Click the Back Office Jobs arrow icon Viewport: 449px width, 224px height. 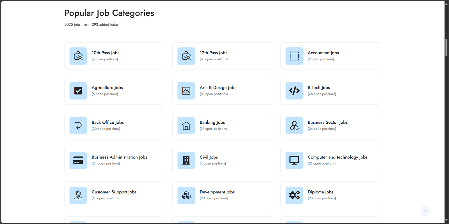(78, 126)
